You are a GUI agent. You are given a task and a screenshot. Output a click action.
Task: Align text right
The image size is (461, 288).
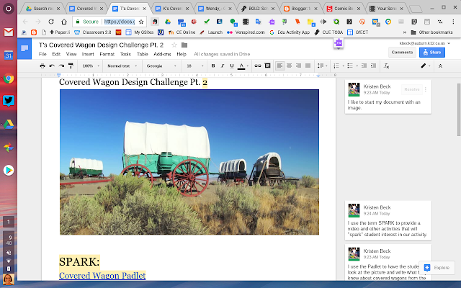[298, 66]
